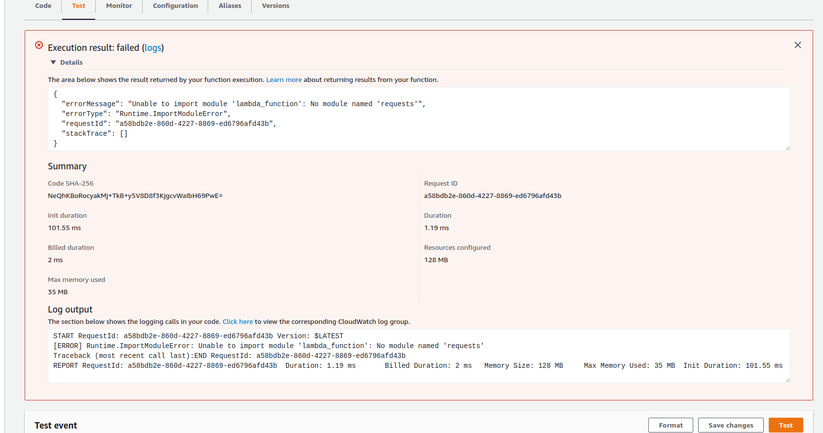Click the Code SHA-256 hash value
The height and width of the screenshot is (433, 823).
(x=135, y=196)
